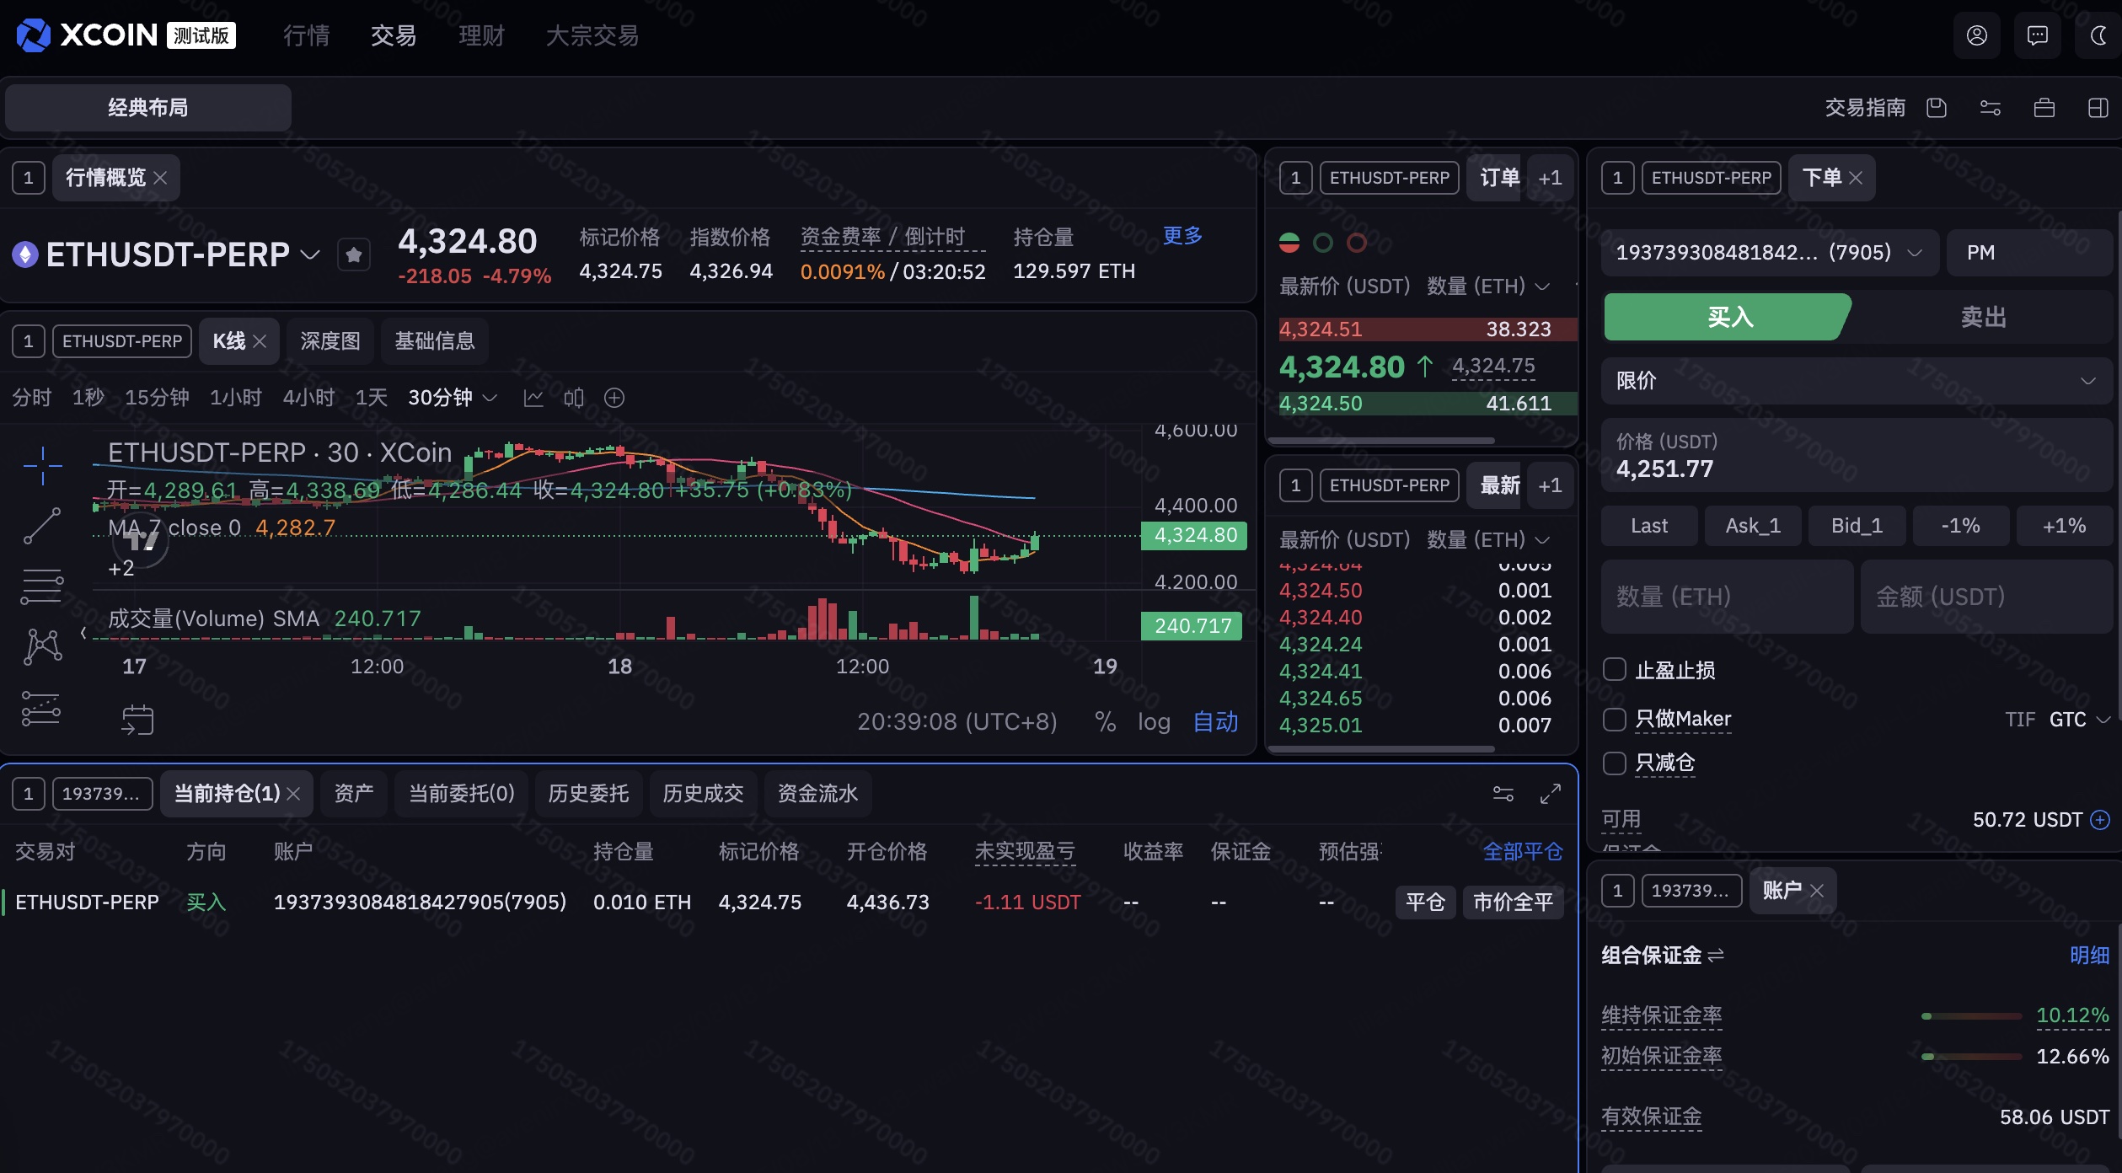Image resolution: width=2122 pixels, height=1173 pixels.
Task: Open the 限价 order type dropdown
Action: (1856, 381)
